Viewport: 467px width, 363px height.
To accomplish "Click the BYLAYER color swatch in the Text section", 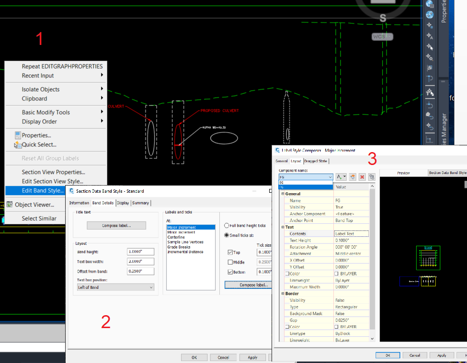I will tap(337, 273).
